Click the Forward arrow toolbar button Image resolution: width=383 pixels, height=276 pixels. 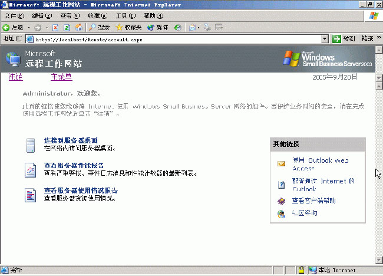pos(38,28)
